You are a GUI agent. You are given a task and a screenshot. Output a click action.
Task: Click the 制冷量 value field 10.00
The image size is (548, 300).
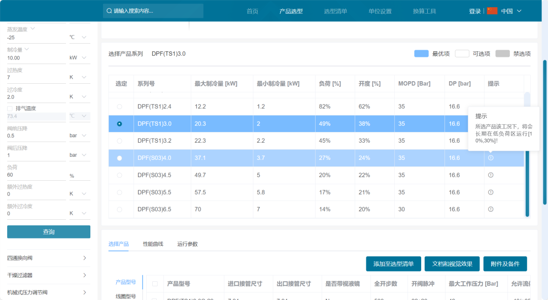point(37,58)
